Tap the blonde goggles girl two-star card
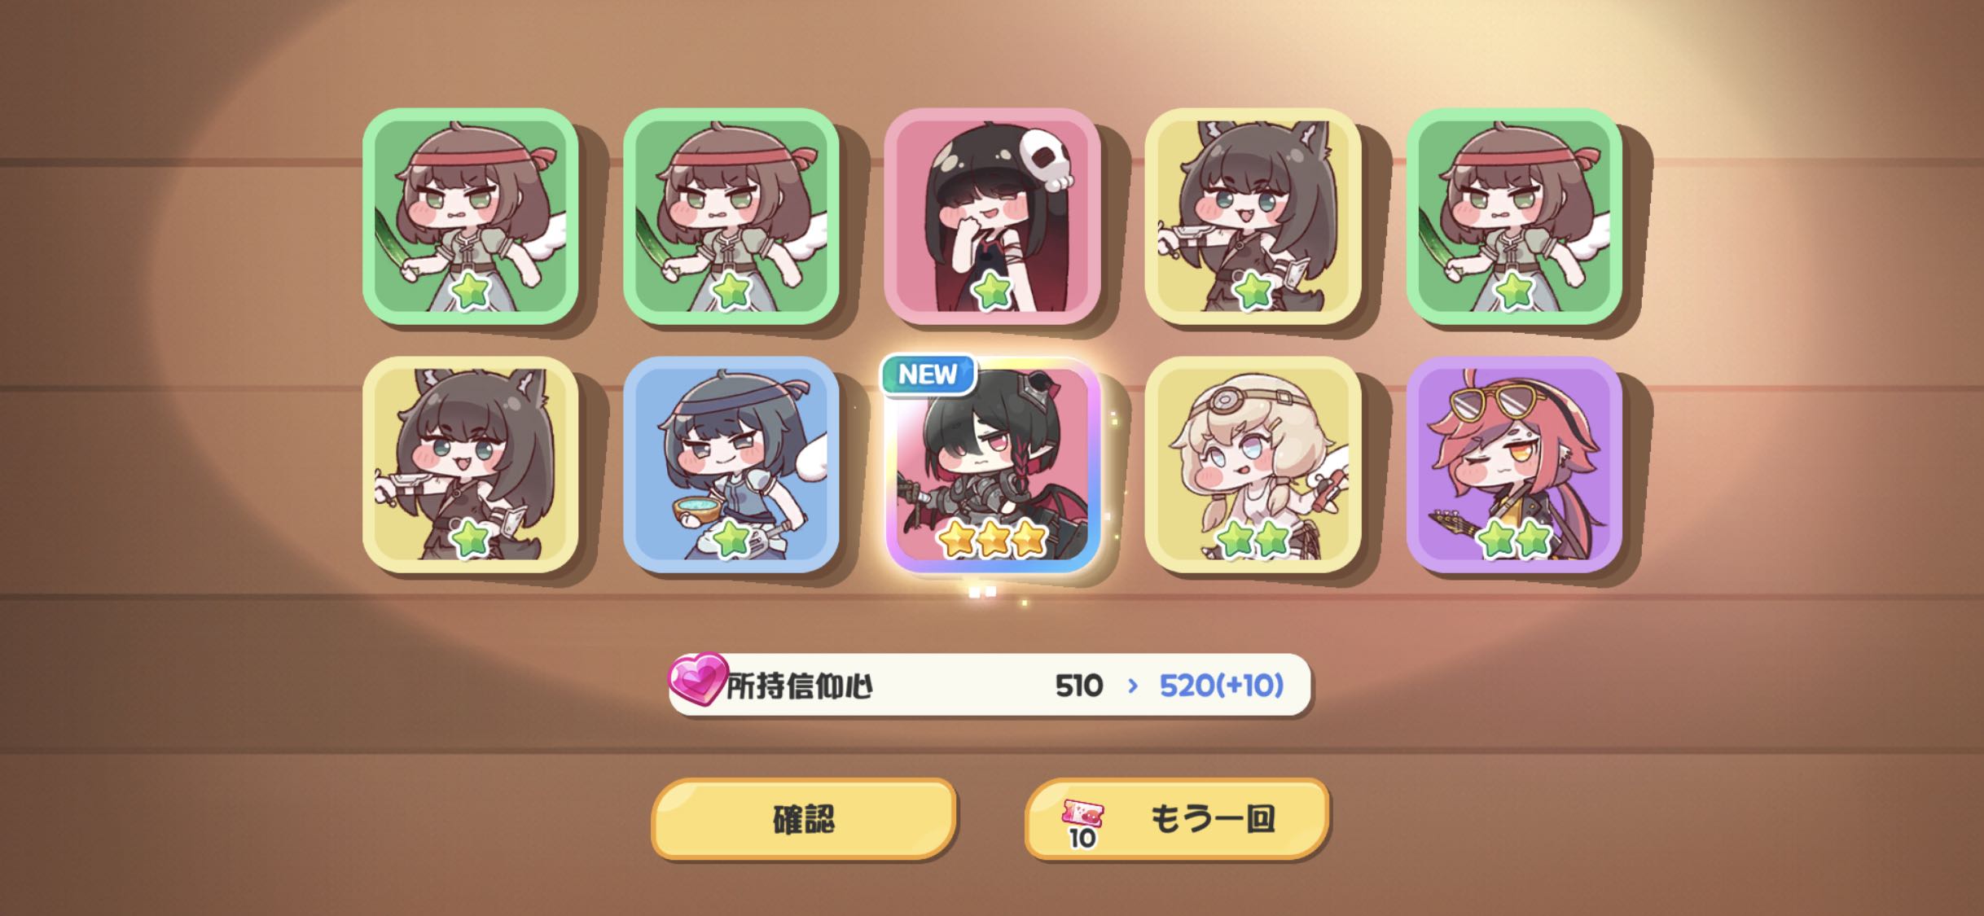The height and width of the screenshot is (916, 1984). coord(1253,464)
